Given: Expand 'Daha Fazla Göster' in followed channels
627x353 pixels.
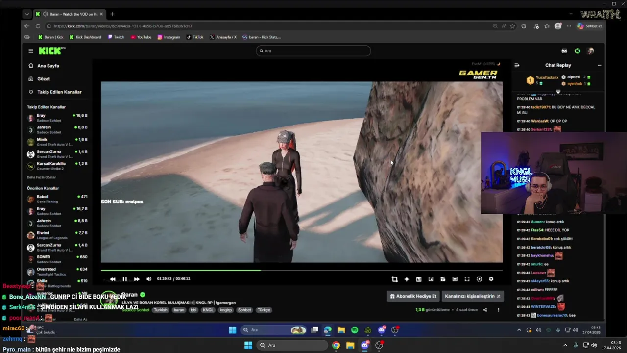Looking at the screenshot, I should [42, 177].
